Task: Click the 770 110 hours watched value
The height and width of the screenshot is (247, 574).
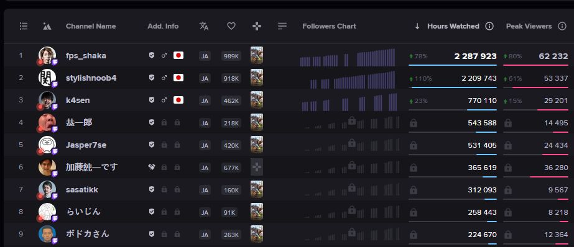Action: click(x=482, y=101)
